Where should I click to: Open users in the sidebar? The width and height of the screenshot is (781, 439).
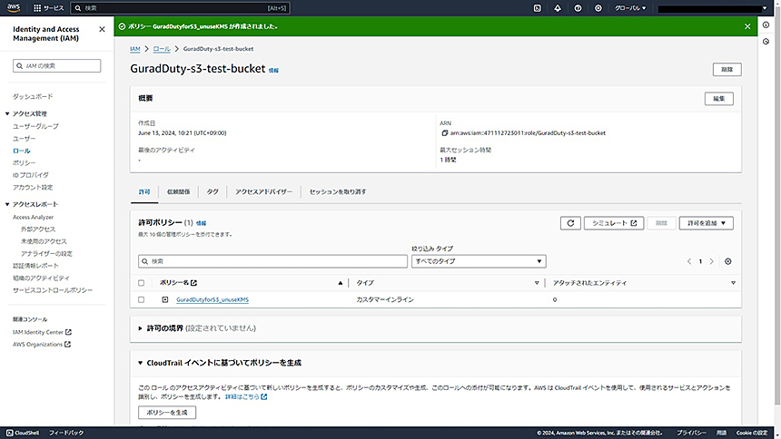25,139
